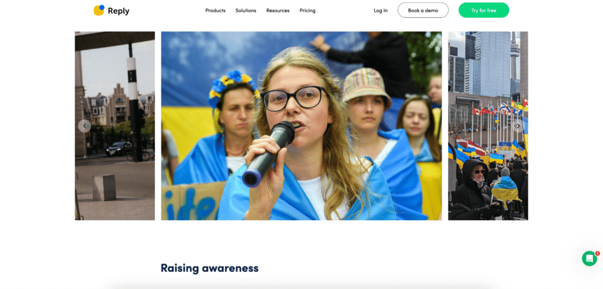
Task: Expand the Solutions menu
Action: 246,11
